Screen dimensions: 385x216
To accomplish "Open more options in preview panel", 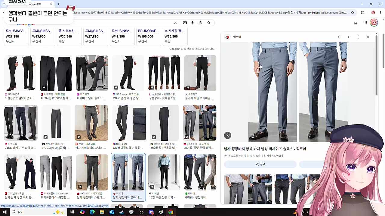I will 358,37.
